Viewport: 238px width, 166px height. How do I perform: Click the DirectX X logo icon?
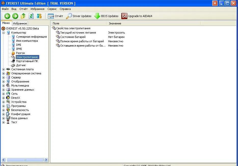8,98
